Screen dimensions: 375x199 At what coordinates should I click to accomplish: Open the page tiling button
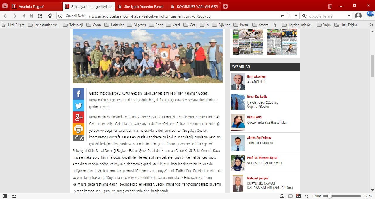tap(290, 196)
